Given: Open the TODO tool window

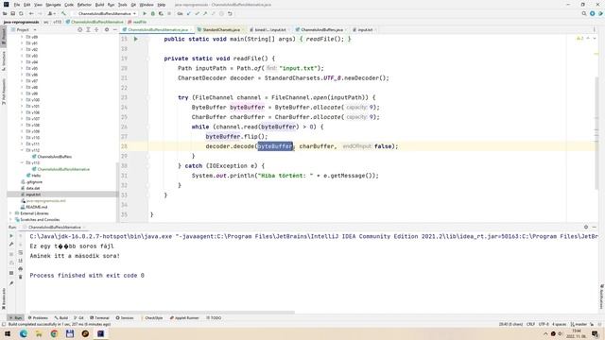Looking at the screenshot, I should point(214,318).
